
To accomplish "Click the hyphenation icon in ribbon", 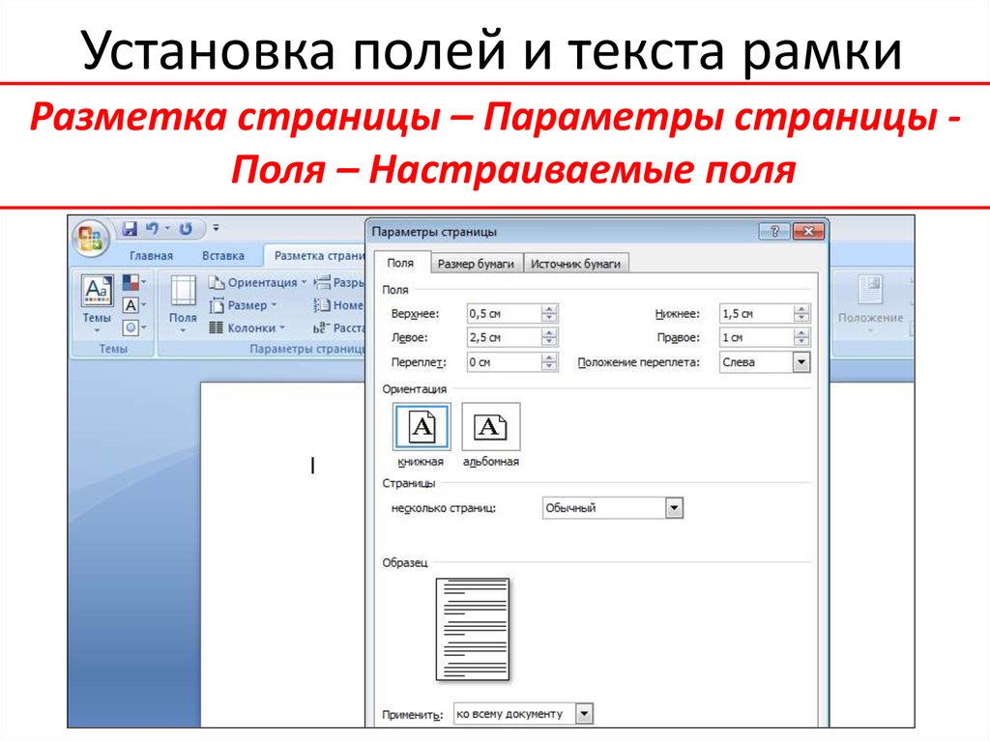I will tap(321, 328).
